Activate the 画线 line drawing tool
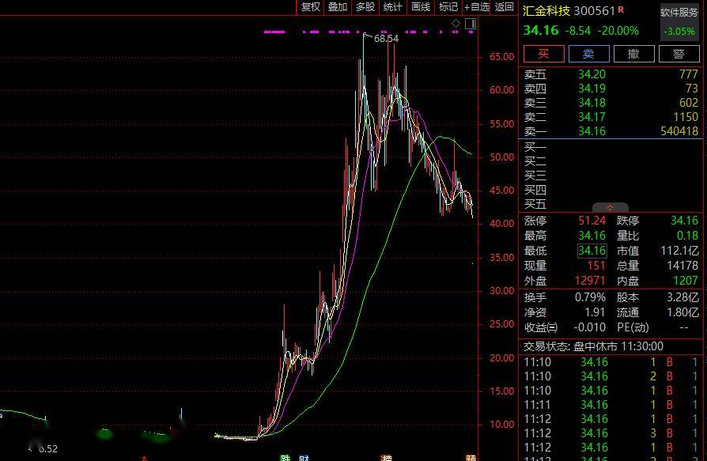Viewport: 707px width, 461px height. (x=421, y=7)
